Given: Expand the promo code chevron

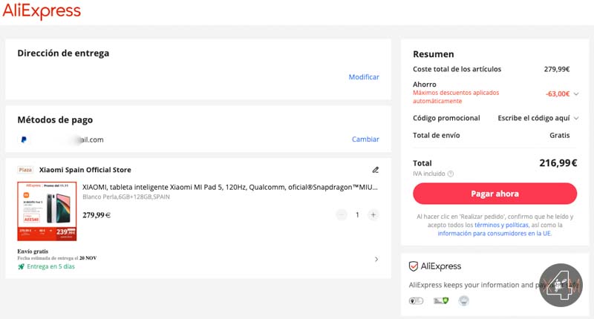Looking at the screenshot, I should click(576, 118).
